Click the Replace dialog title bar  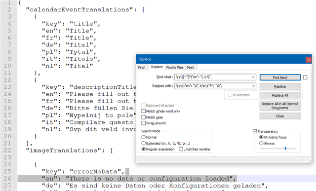(221, 59)
